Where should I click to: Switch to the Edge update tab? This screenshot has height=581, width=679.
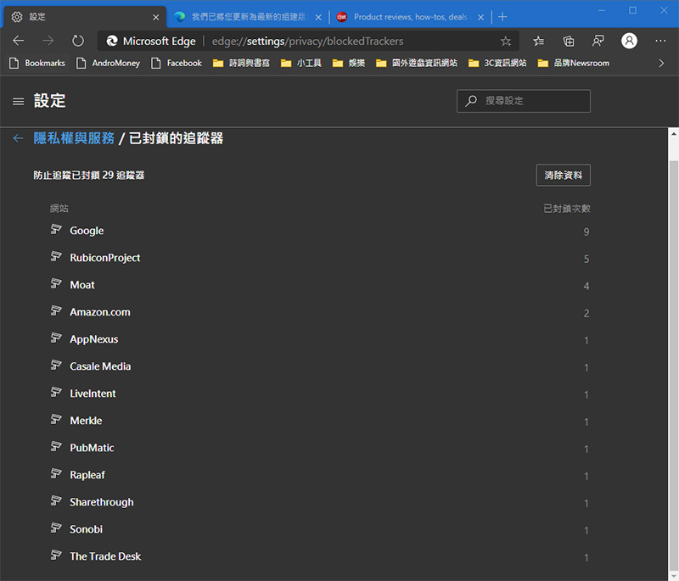pos(246,16)
